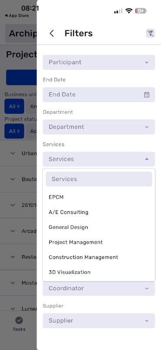
Task: Tap the Tasks checkmark icon
Action: pos(19,321)
